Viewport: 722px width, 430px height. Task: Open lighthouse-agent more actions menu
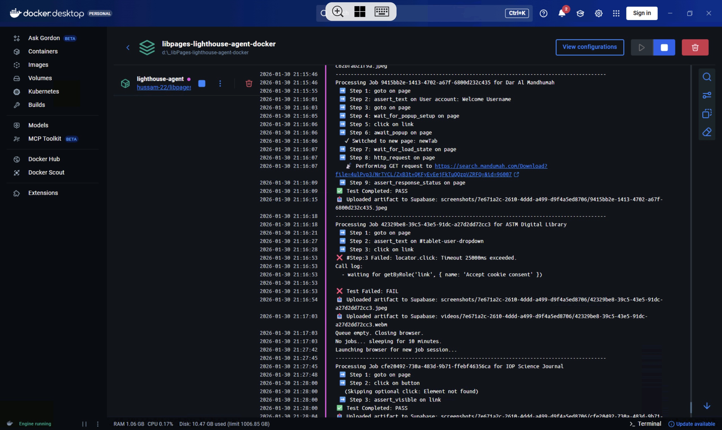[x=220, y=84]
